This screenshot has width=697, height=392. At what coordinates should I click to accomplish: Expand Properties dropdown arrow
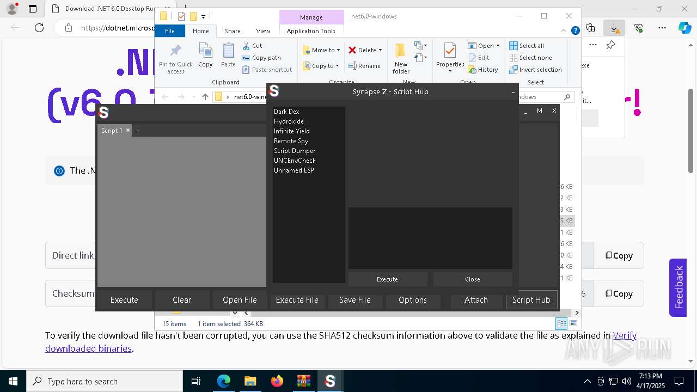(450, 71)
